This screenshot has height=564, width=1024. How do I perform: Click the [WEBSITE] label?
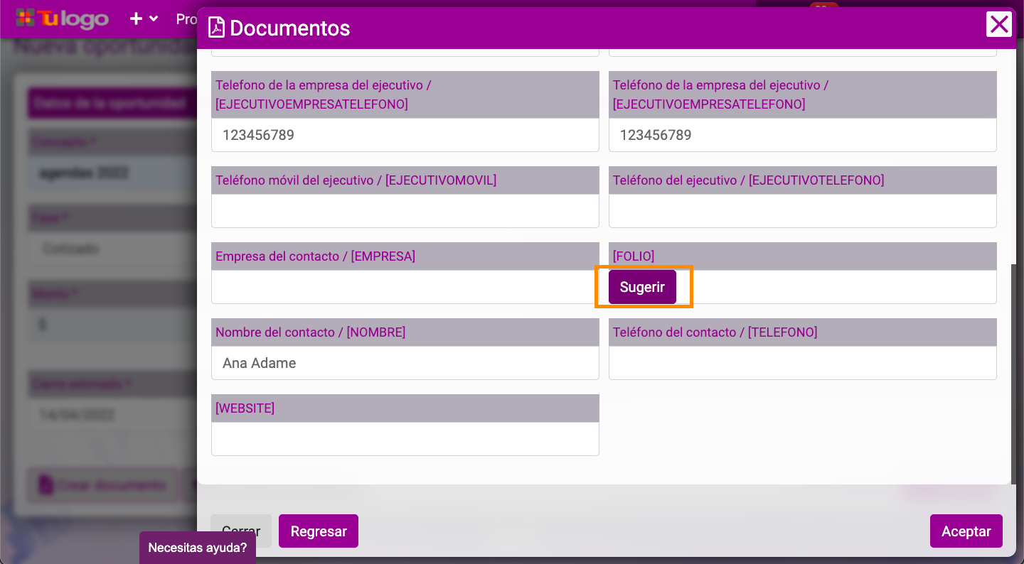[x=245, y=408]
